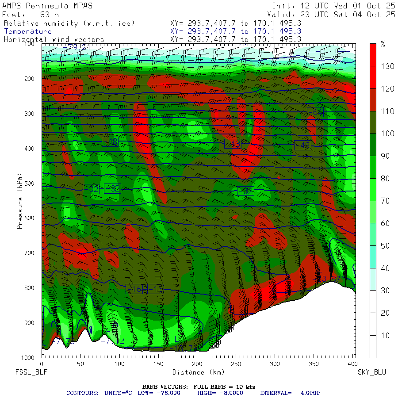Pick the dark red colorbar segment between 110 and 120

point(373,100)
